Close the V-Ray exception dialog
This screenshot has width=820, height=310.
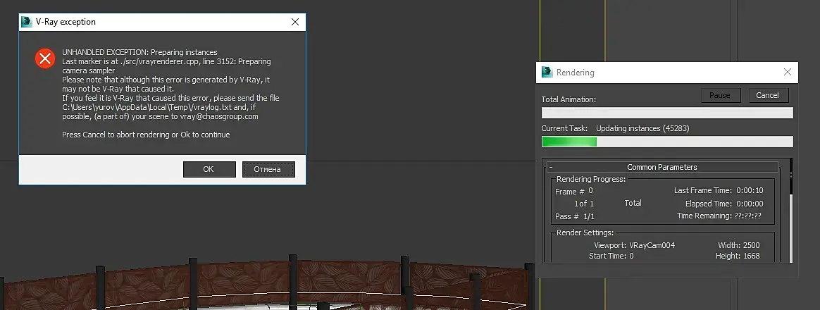point(295,22)
